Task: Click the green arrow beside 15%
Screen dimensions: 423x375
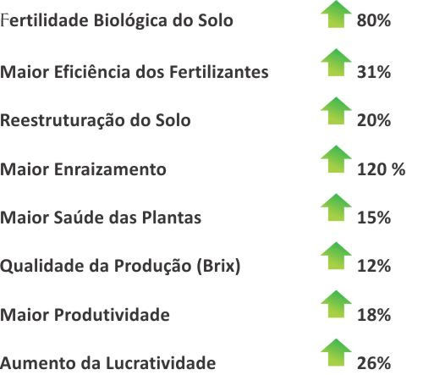Action: (x=336, y=207)
